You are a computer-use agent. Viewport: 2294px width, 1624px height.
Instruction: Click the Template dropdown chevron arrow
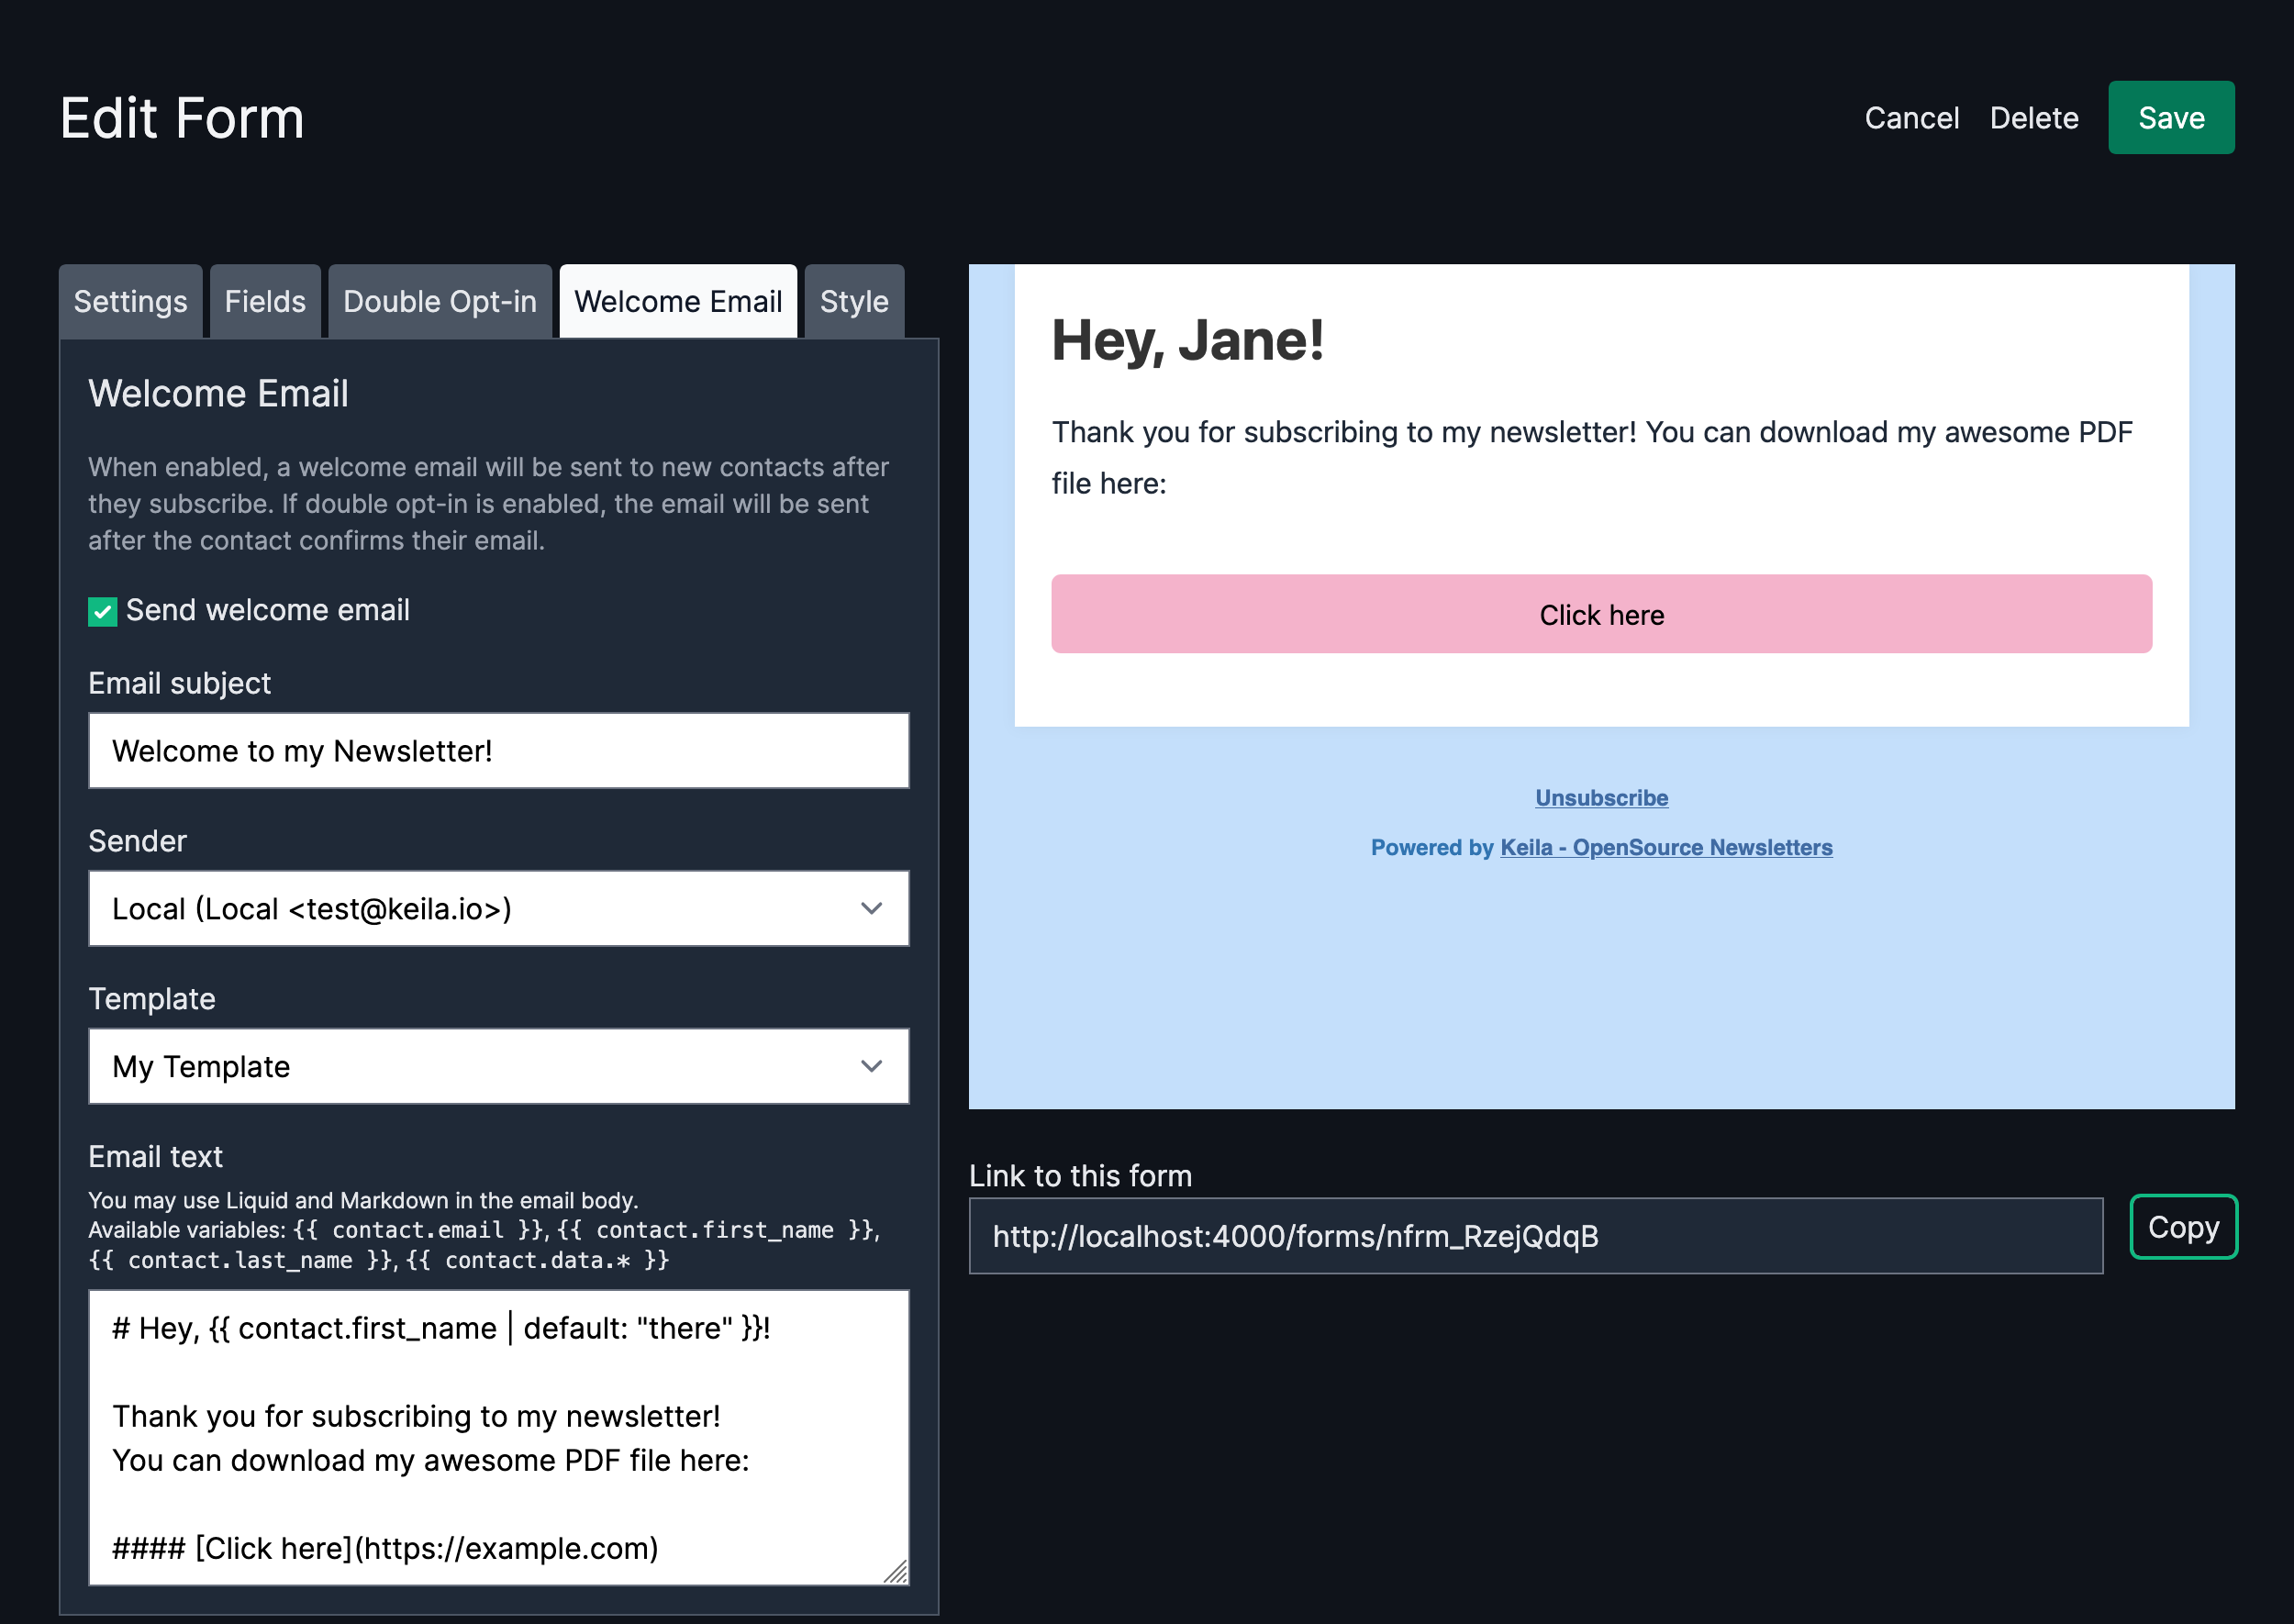pos(871,1066)
